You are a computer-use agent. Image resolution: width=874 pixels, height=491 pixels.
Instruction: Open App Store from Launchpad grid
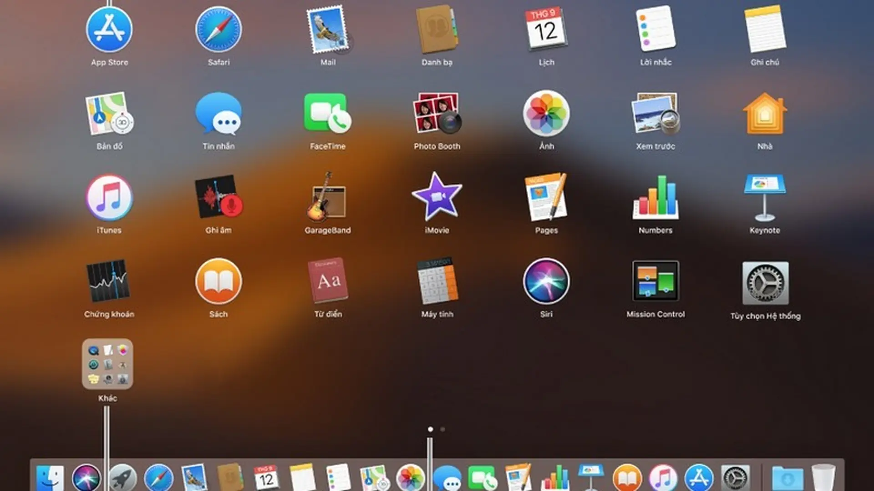(x=109, y=30)
